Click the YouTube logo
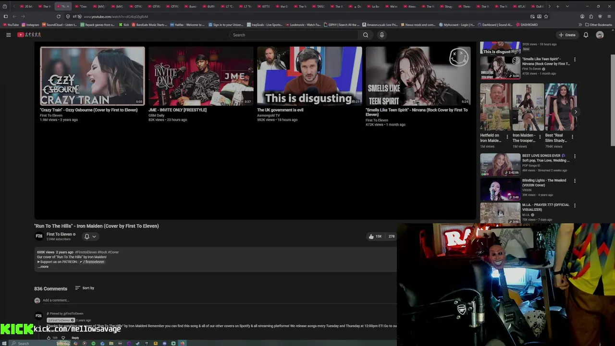 tap(29, 35)
